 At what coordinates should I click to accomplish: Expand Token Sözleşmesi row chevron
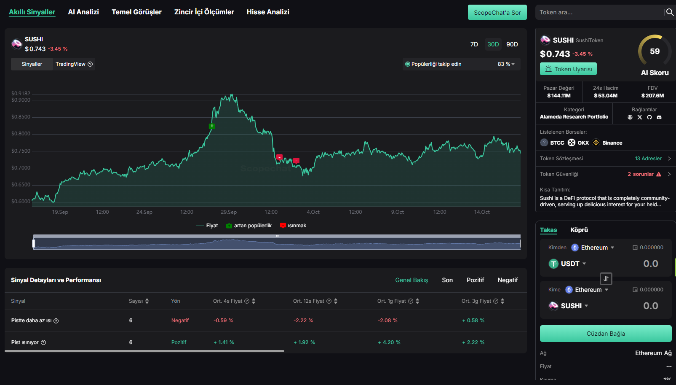(669, 159)
